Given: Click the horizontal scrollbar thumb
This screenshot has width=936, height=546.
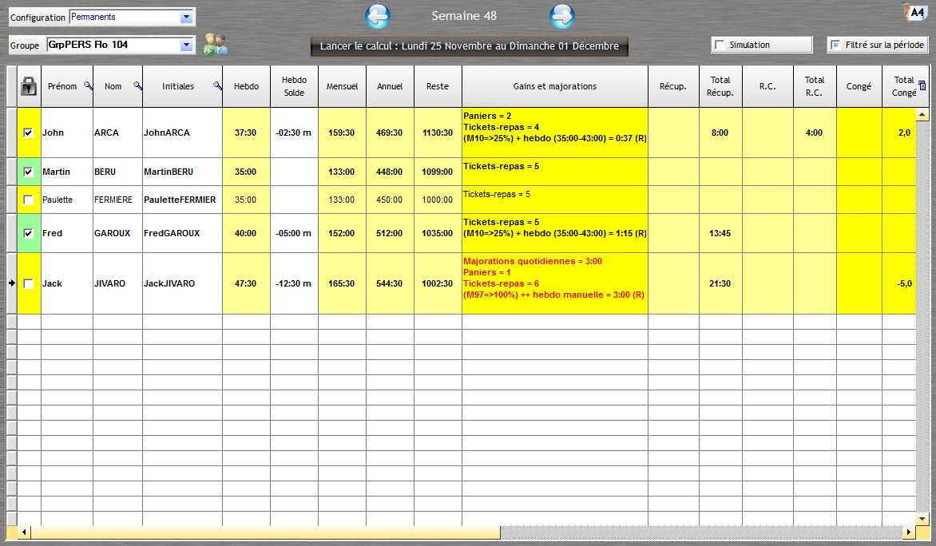Looking at the screenshot, I should click(x=266, y=532).
